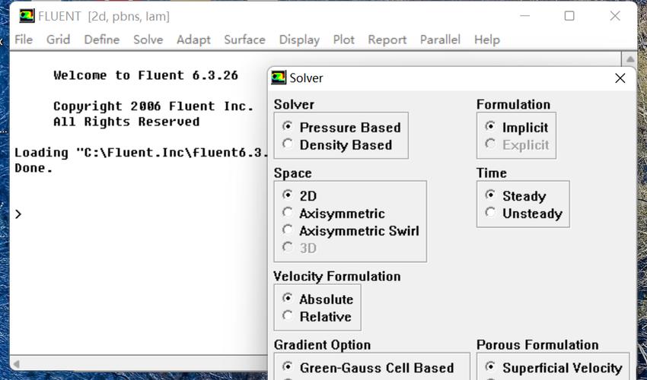
Task: Click the 'Done.' console line
Action: point(33,168)
